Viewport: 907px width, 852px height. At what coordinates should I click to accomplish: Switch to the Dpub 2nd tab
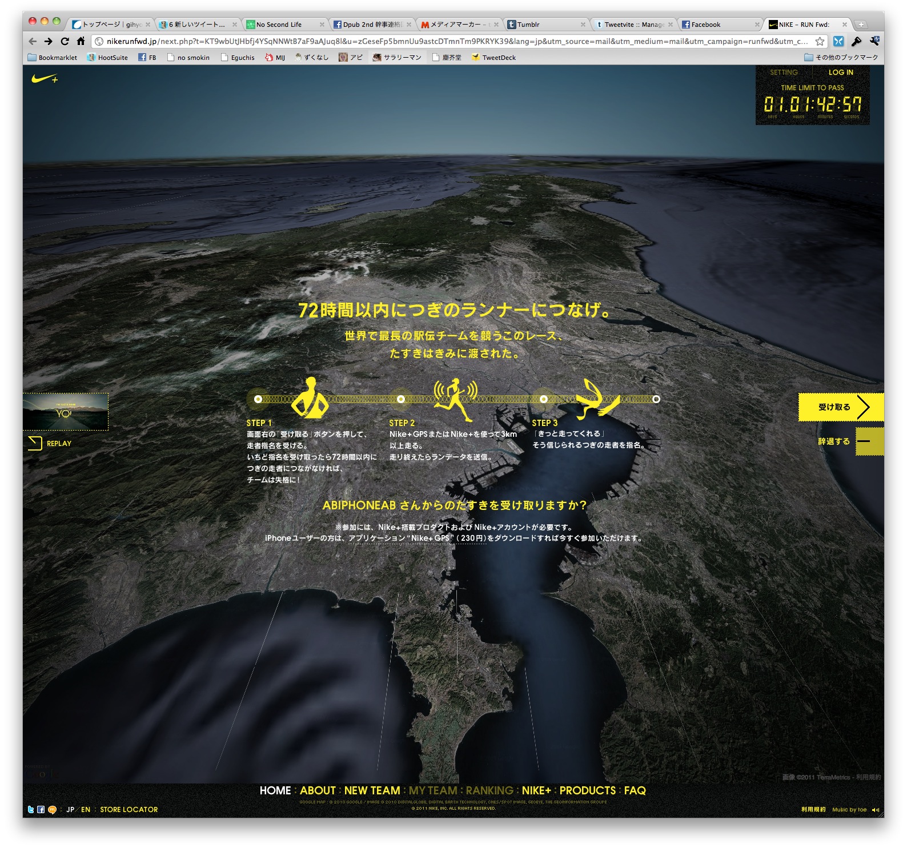point(371,25)
